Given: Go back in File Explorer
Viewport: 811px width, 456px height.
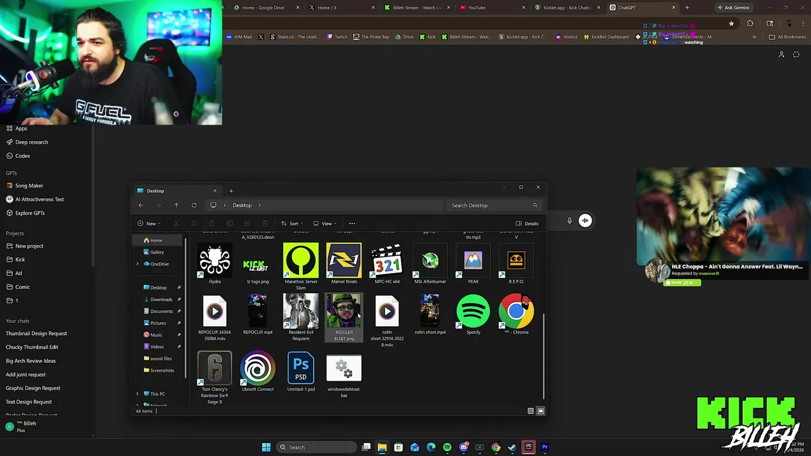Looking at the screenshot, I should click(x=141, y=205).
